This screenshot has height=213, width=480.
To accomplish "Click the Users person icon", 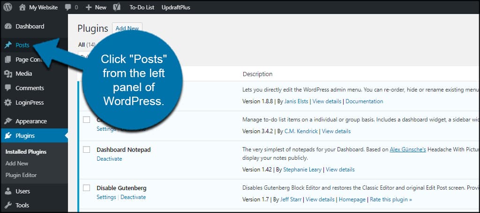I will (x=8, y=192).
